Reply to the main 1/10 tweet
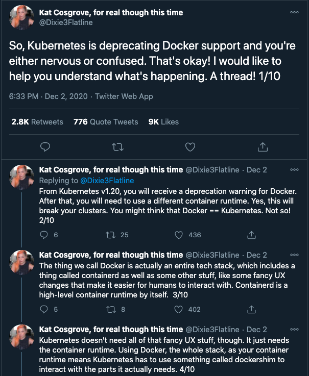The image size is (309, 376). pos(45,147)
